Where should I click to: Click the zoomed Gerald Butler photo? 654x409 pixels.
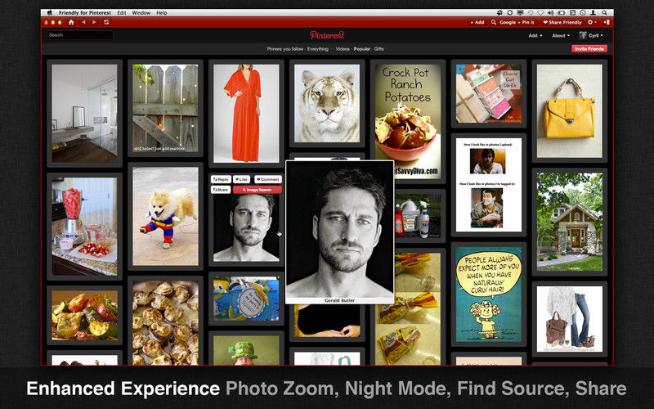coord(339,229)
